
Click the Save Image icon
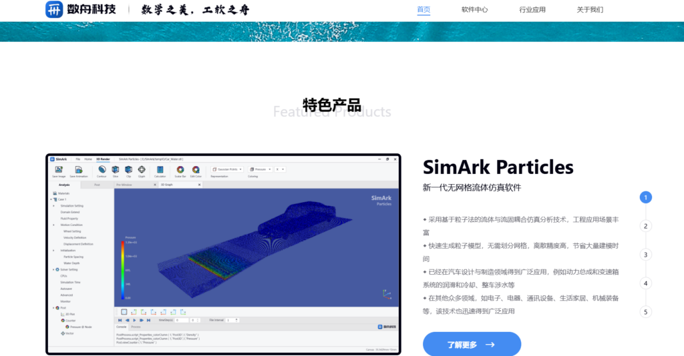coord(59,170)
